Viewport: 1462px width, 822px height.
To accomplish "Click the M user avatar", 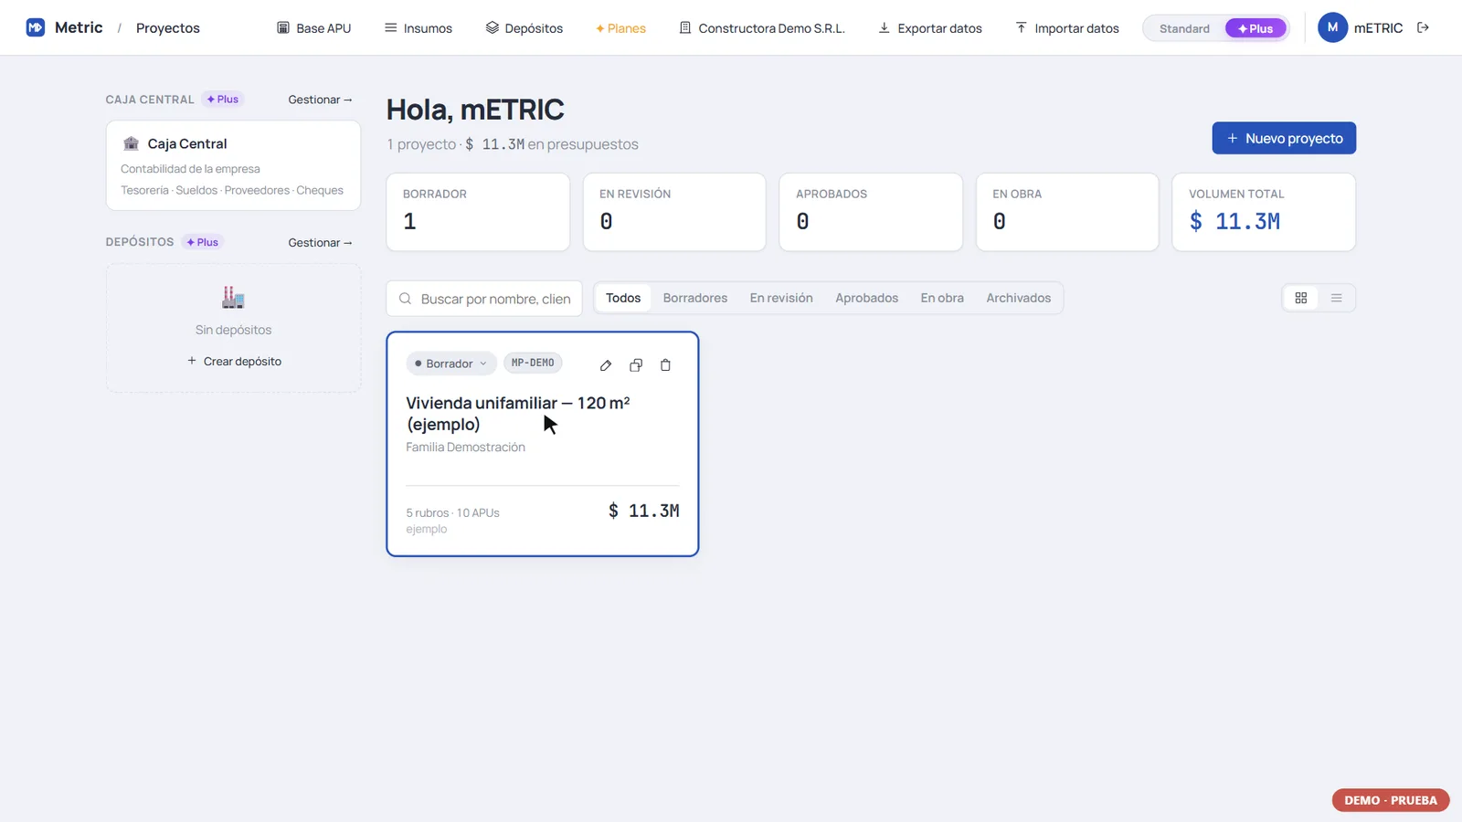I will (1332, 27).
